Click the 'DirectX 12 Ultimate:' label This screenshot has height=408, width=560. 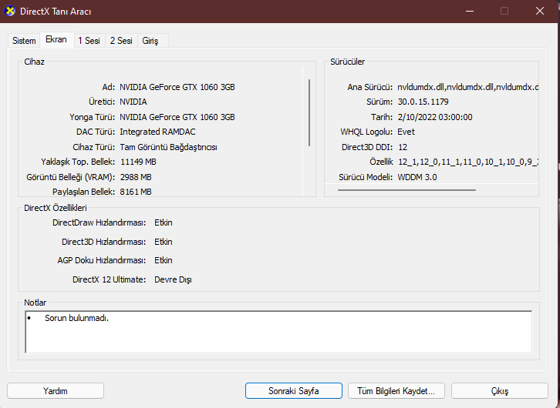point(109,279)
